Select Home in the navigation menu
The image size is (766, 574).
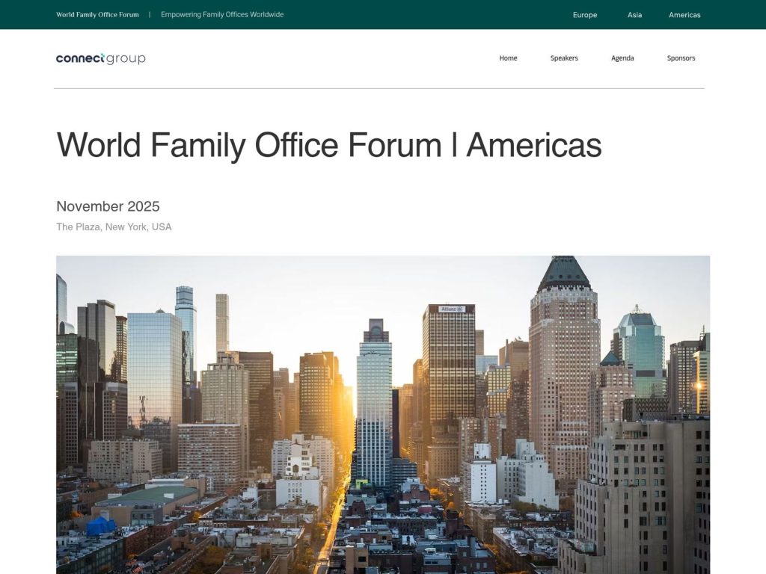[x=508, y=58]
